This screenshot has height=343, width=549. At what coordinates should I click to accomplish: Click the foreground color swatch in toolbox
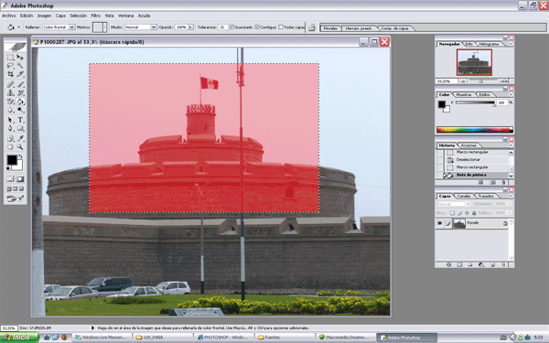pos(12,160)
